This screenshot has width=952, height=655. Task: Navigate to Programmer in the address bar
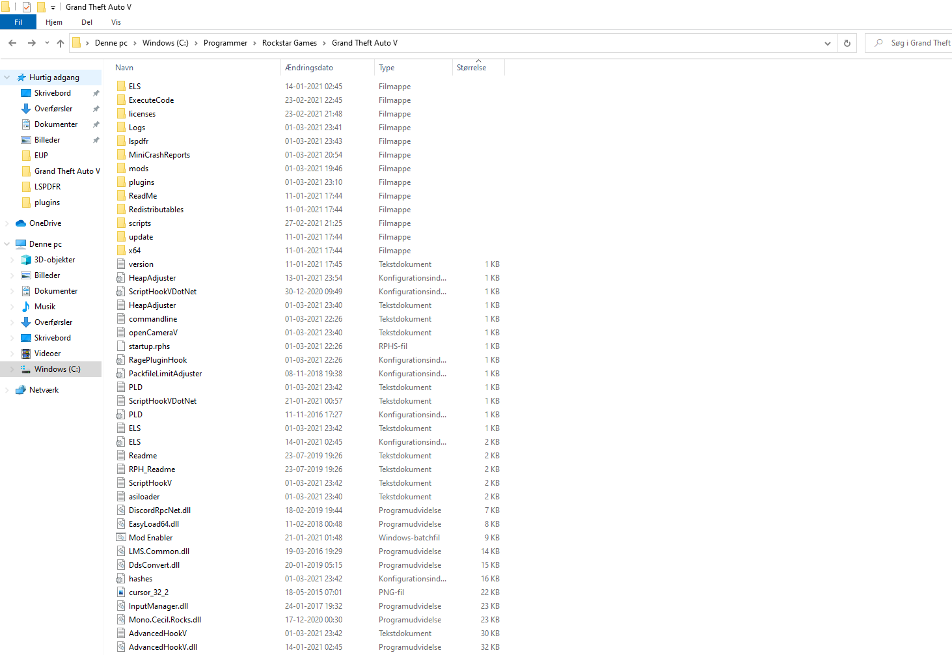pos(225,43)
